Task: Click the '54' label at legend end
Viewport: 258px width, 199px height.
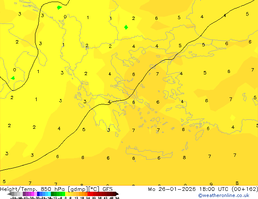Action: coord(117,198)
